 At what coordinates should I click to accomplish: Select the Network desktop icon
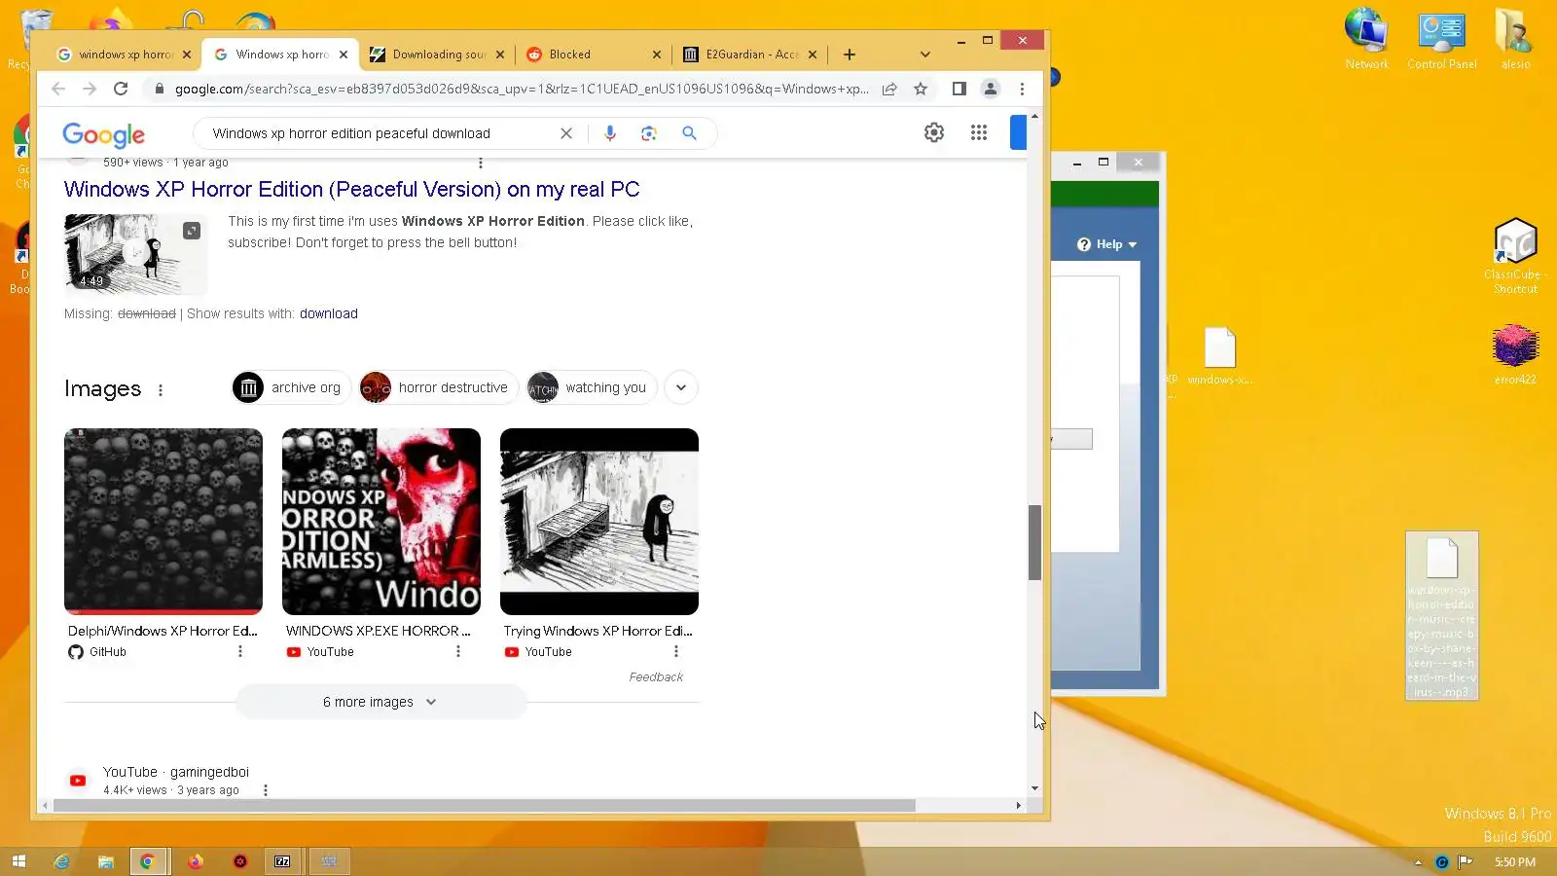pyautogui.click(x=1367, y=38)
